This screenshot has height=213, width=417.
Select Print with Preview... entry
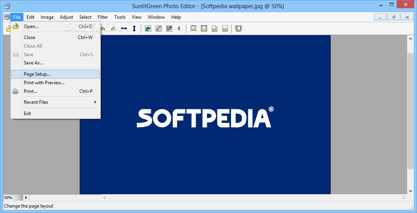(x=55, y=83)
